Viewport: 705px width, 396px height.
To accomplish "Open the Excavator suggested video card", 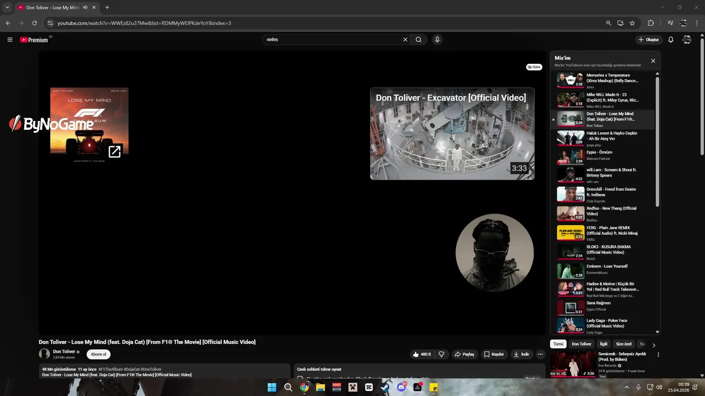I will 452,134.
